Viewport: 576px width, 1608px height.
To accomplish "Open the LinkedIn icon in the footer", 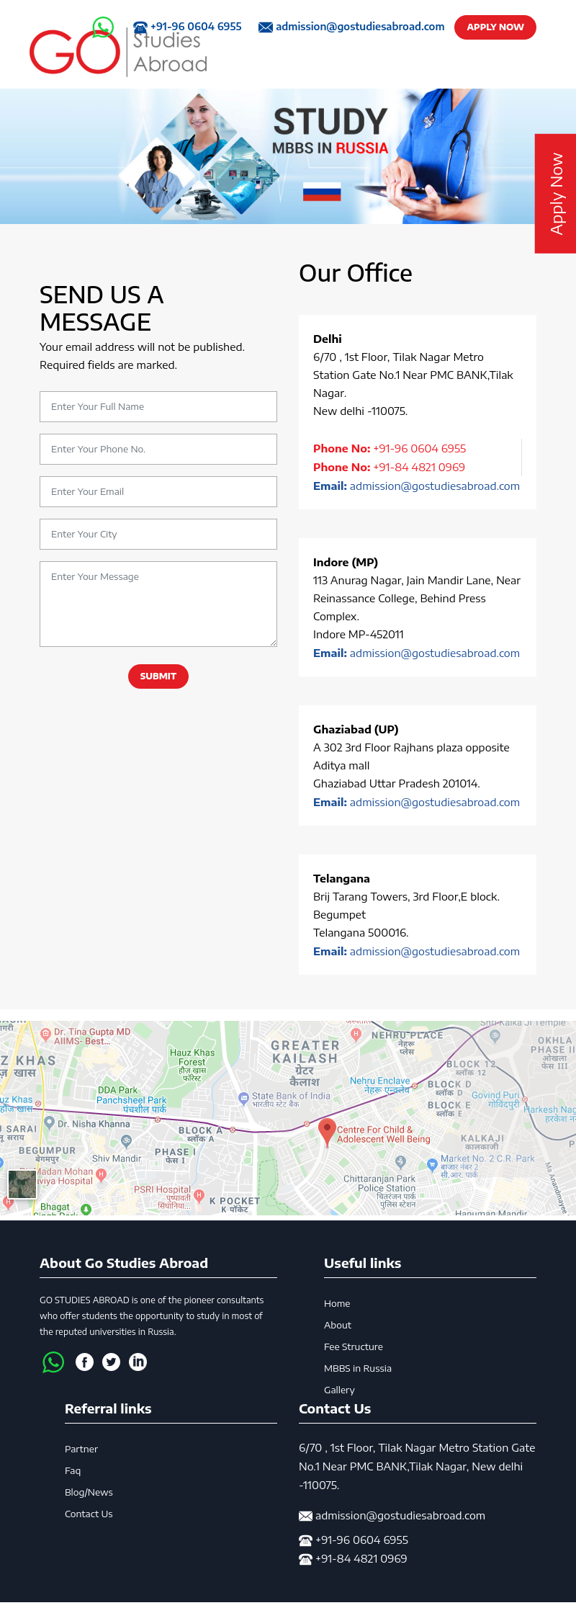I will click(x=138, y=1362).
